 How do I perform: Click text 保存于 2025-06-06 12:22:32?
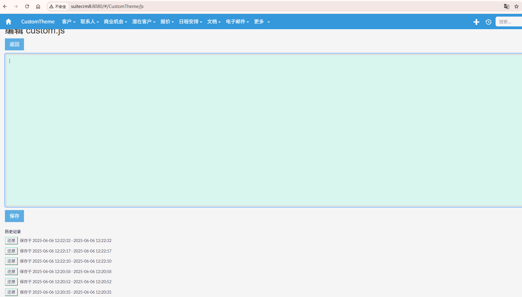(x=45, y=240)
